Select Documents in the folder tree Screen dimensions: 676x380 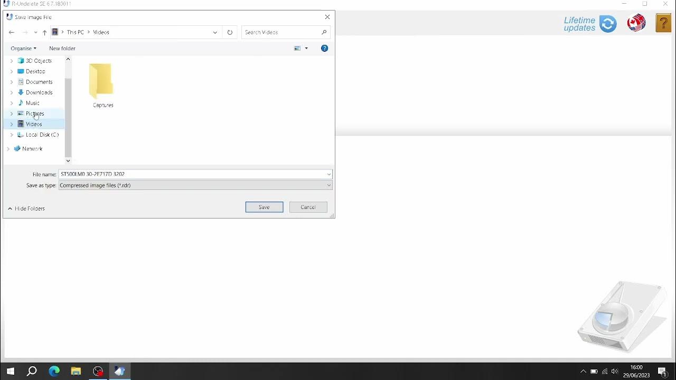click(x=39, y=82)
